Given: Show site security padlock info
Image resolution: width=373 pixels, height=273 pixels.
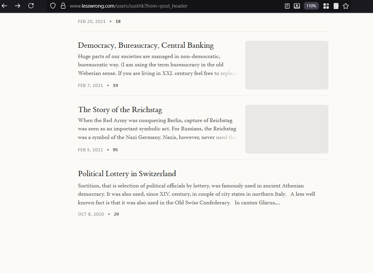Looking at the screenshot, I should click(x=63, y=6).
